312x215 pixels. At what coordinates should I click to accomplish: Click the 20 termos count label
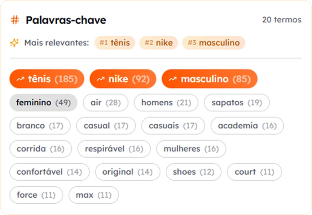tap(281, 20)
